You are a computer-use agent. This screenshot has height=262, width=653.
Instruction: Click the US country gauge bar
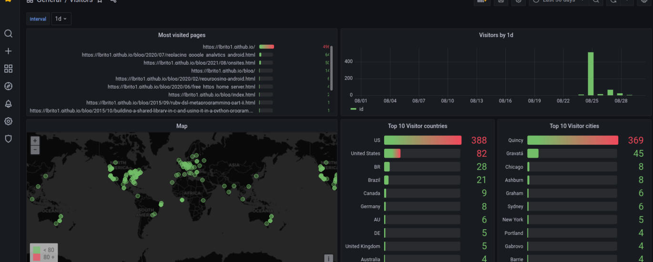point(423,140)
